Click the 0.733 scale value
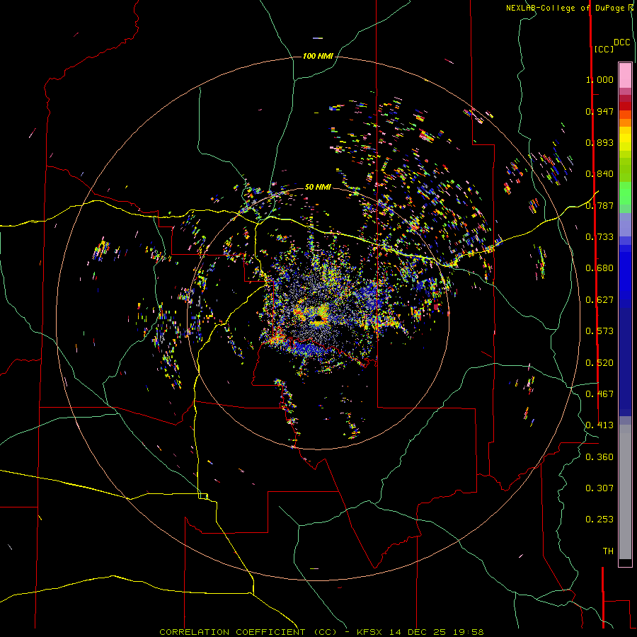The width and height of the screenshot is (637, 637). pyautogui.click(x=599, y=237)
